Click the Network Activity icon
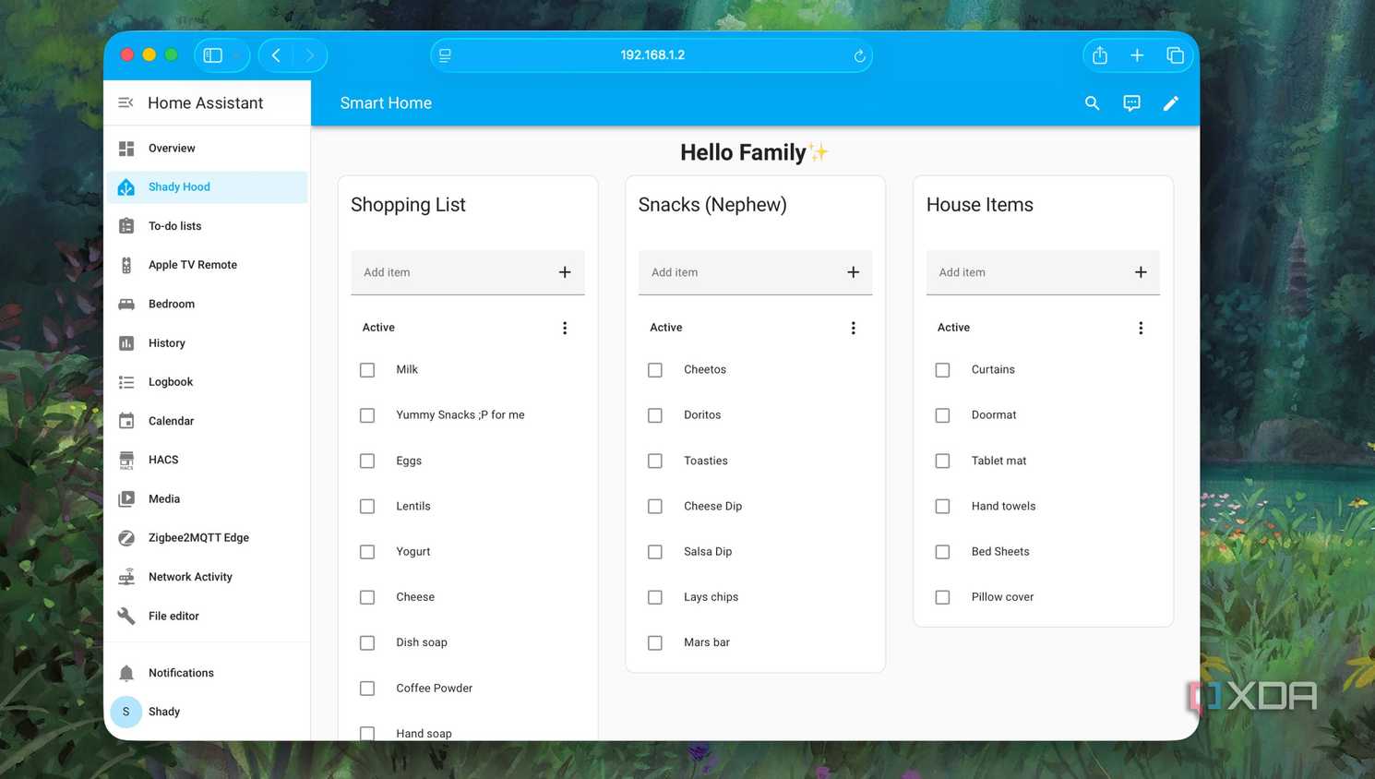Screen dimensions: 1375x779 (126, 577)
